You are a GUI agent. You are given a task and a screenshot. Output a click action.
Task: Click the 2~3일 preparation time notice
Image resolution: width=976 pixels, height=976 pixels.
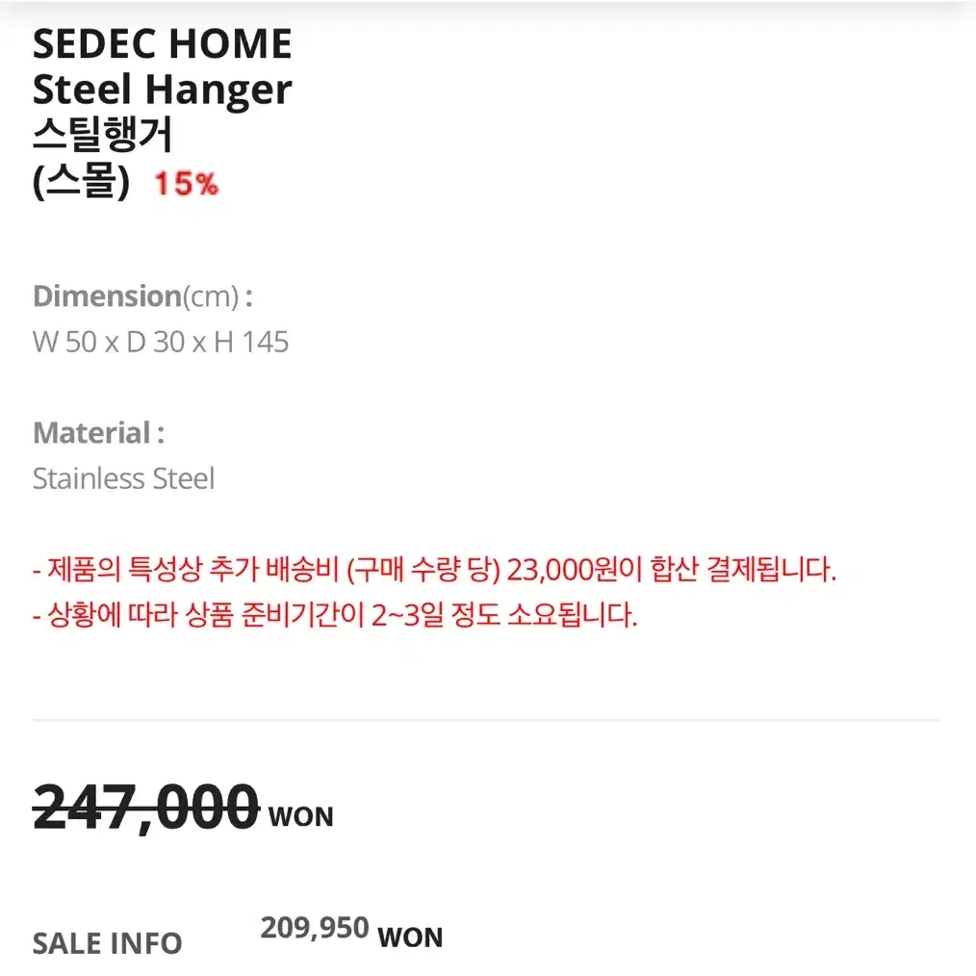click(335, 615)
